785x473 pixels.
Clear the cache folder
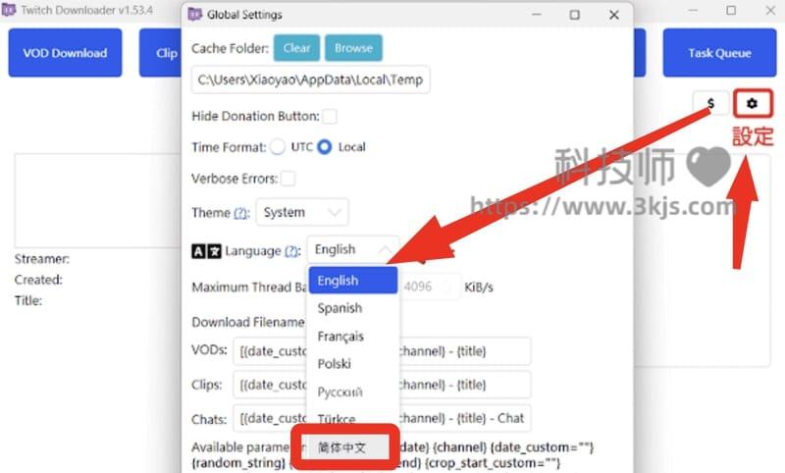(296, 48)
